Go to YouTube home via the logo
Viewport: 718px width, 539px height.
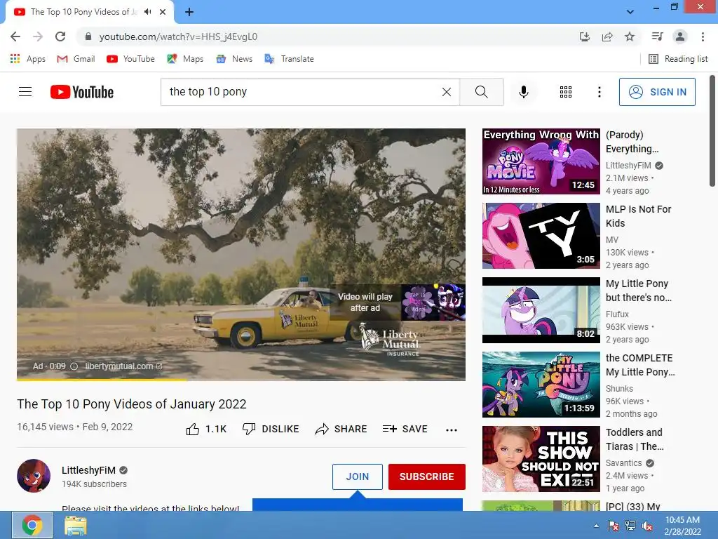(x=82, y=92)
